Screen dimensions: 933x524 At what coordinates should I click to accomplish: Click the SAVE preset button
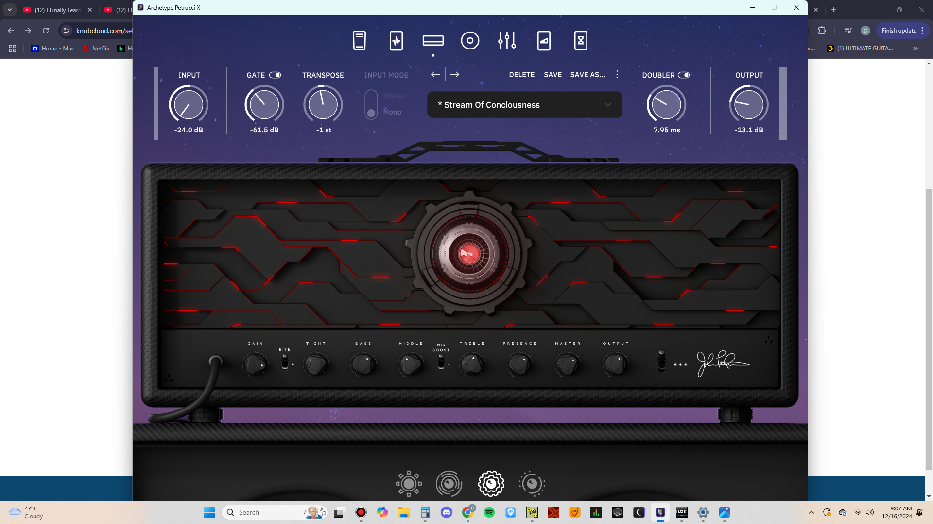click(x=553, y=75)
